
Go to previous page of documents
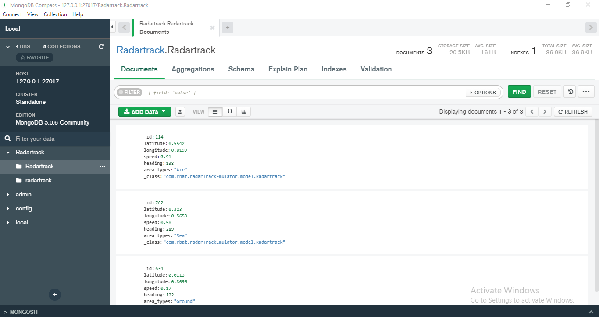(532, 112)
